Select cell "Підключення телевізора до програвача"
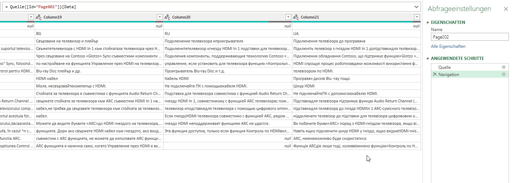This screenshot has width=516, height=183. [x=356, y=41]
